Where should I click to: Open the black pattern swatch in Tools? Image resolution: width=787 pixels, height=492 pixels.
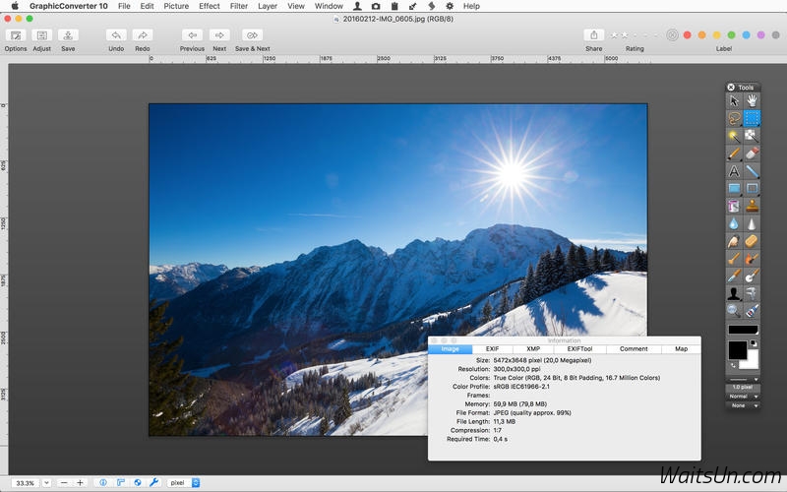[x=743, y=330]
